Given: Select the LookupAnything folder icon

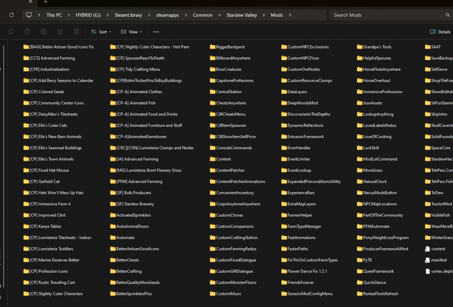Looking at the screenshot, I should point(360,114).
